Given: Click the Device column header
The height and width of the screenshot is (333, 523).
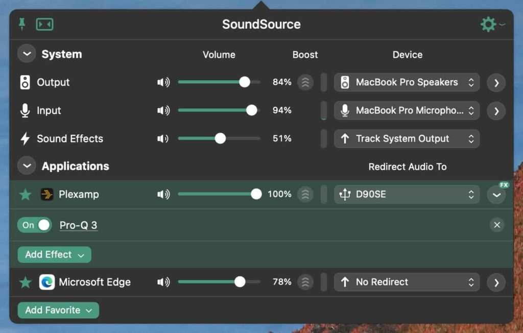Looking at the screenshot, I should point(408,55).
